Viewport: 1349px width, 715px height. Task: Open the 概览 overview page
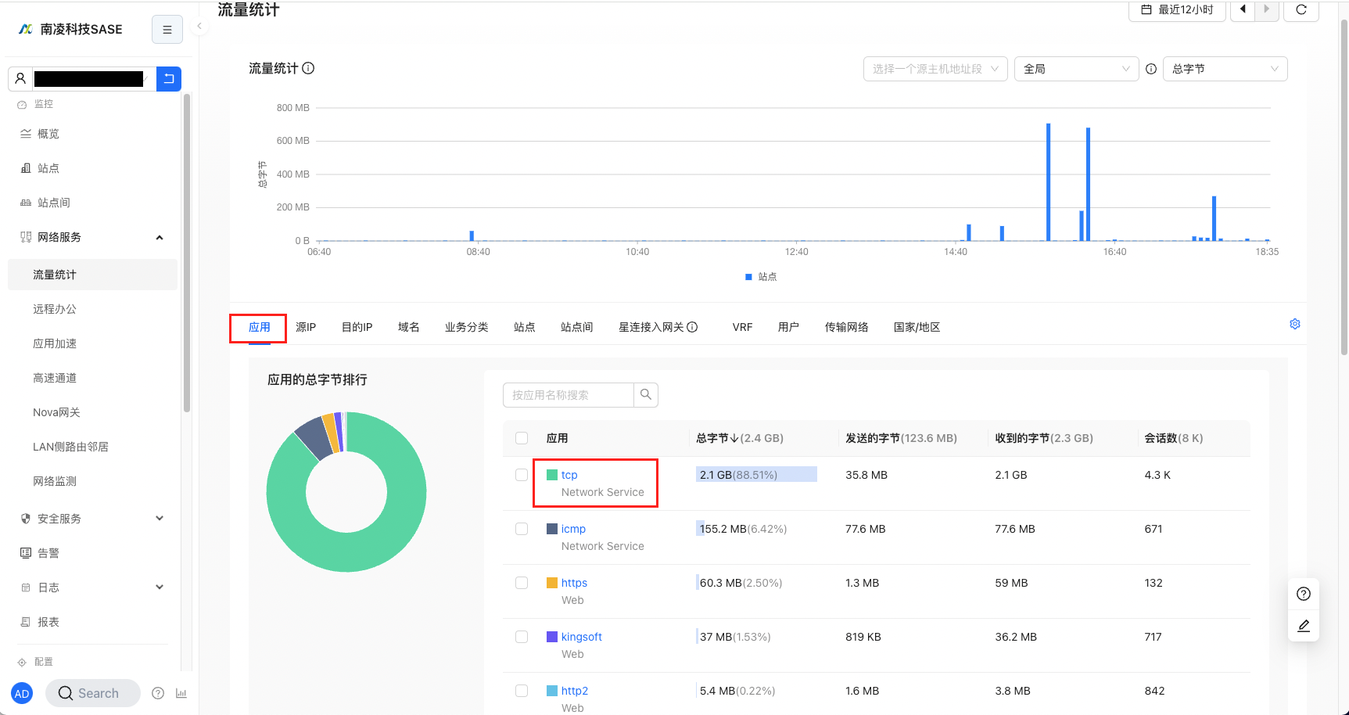(x=48, y=134)
